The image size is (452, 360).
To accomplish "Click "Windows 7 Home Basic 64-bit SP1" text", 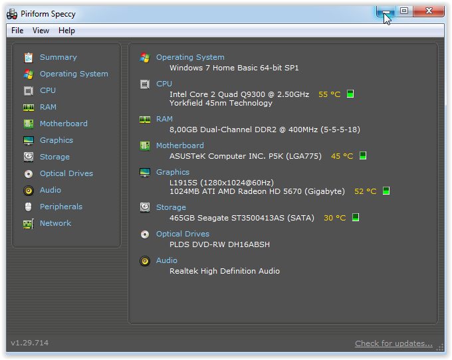I will point(235,68).
